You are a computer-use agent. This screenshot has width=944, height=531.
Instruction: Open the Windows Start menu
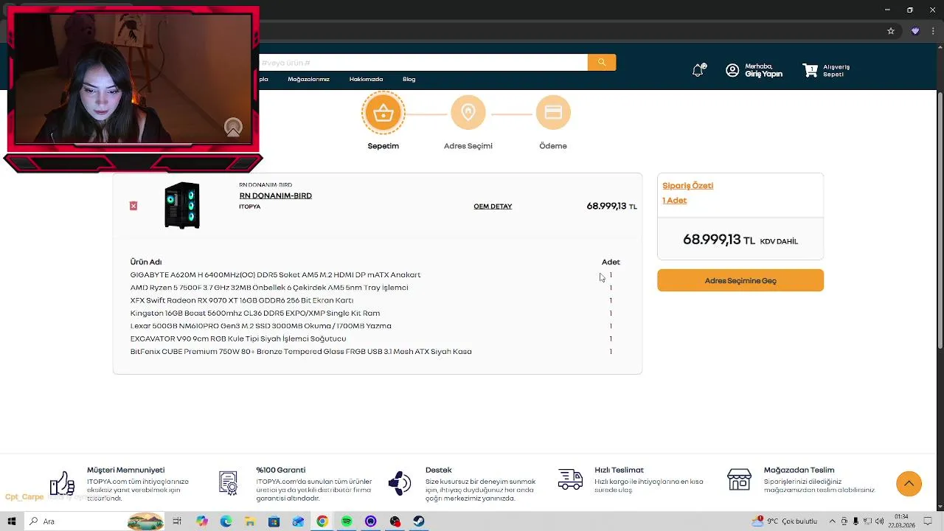pos(12,521)
